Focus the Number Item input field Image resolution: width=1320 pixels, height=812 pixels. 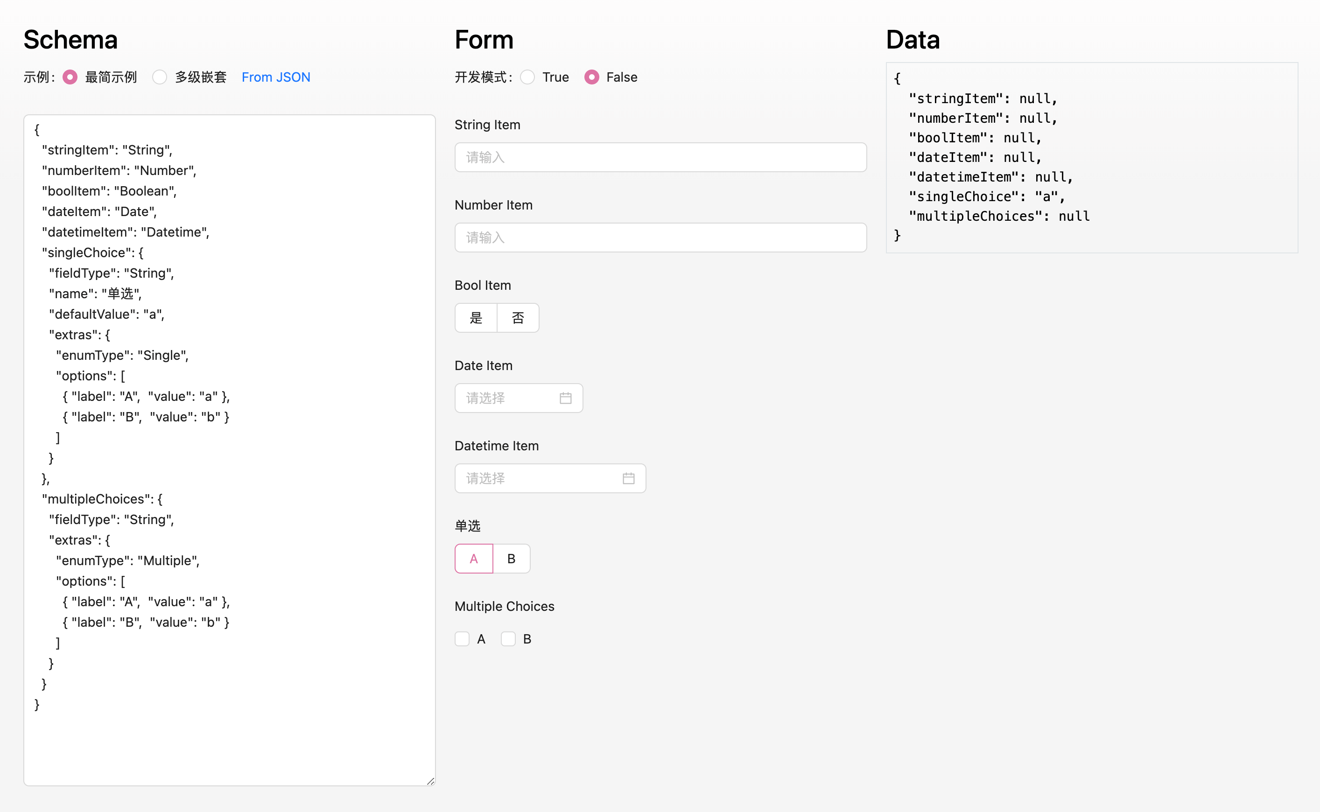click(660, 238)
